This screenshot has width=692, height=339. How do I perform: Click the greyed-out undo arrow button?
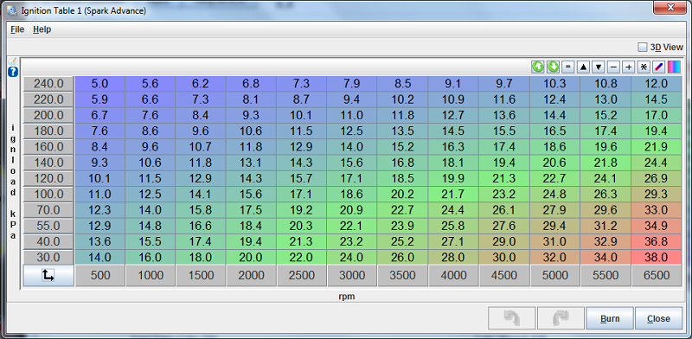(511, 318)
